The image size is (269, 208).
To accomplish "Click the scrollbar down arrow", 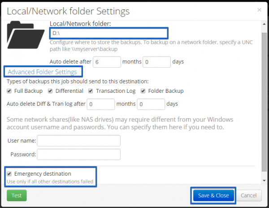I will click(264, 180).
